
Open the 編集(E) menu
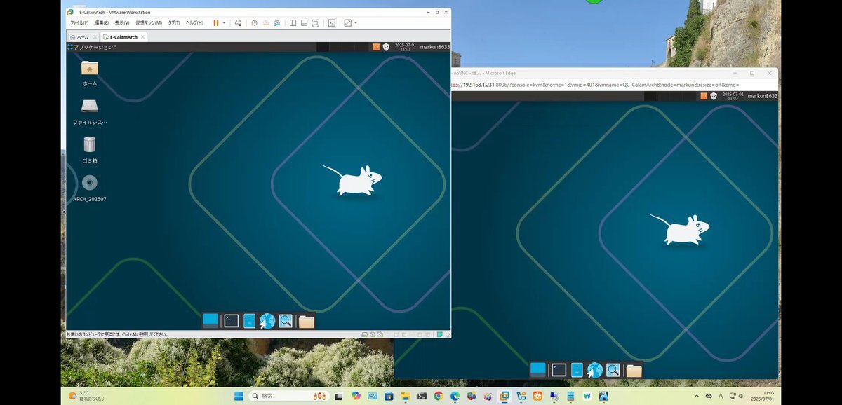click(x=102, y=22)
